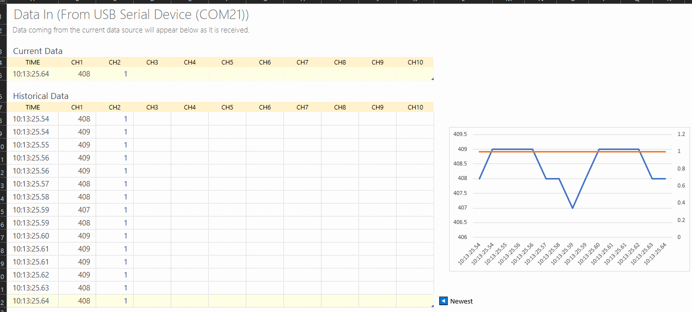Click the Current Data heading

coord(38,51)
